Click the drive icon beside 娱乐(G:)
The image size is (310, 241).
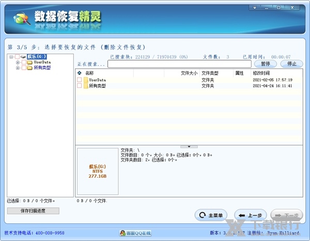(x=23, y=57)
